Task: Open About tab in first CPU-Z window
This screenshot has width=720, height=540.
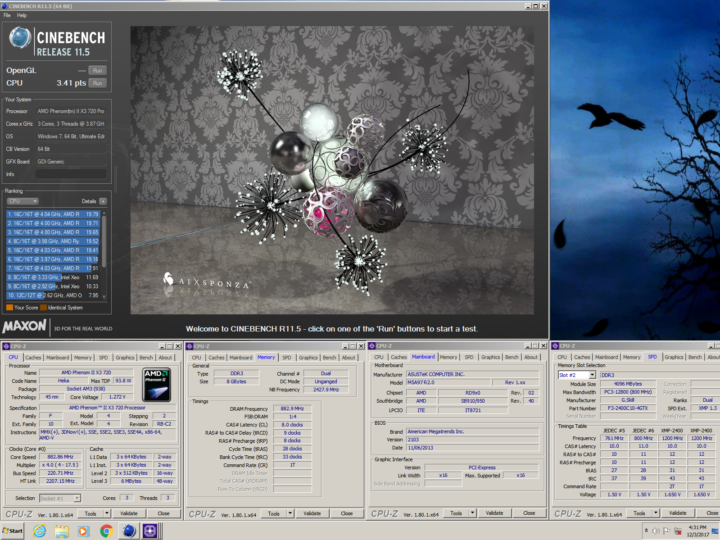Action: [x=165, y=358]
